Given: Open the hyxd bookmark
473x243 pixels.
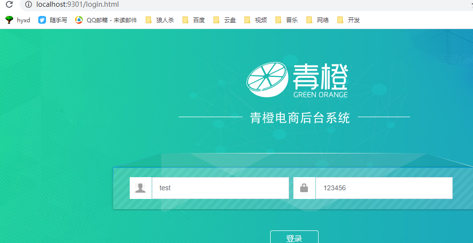Looking at the screenshot, I should click(x=18, y=20).
